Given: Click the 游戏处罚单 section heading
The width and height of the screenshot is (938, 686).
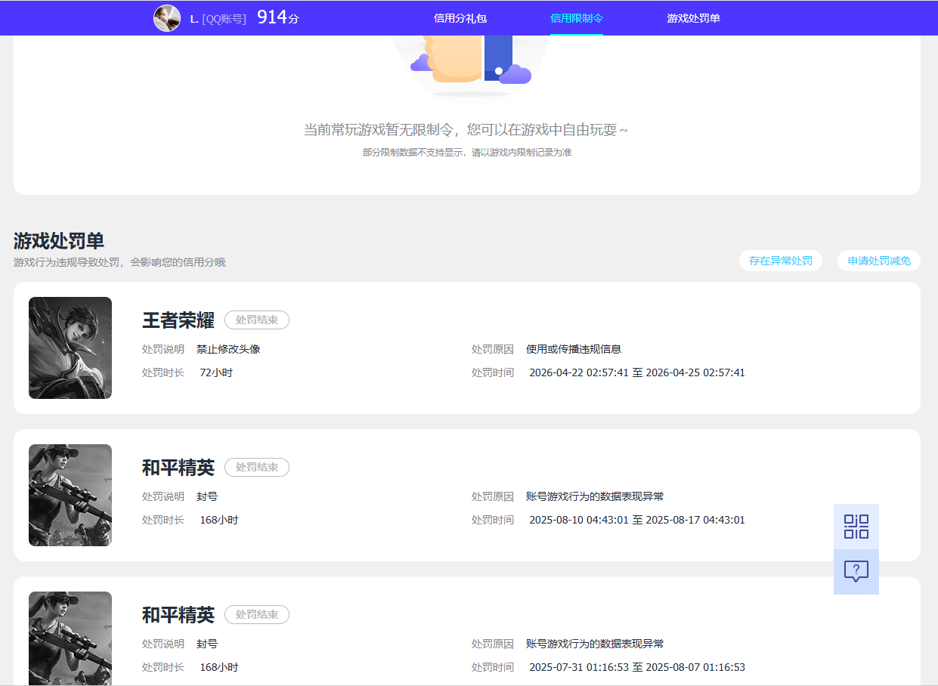Looking at the screenshot, I should (59, 241).
